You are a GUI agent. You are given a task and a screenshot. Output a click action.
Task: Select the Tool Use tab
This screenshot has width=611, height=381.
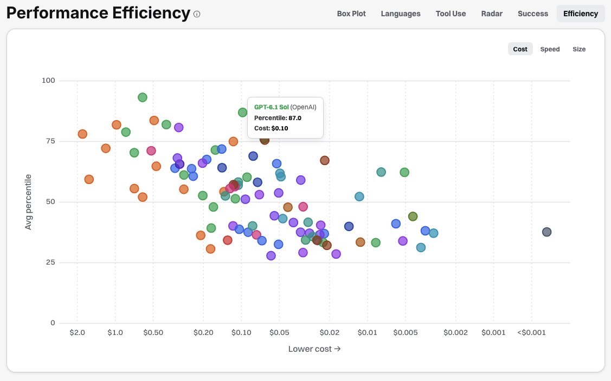(x=451, y=14)
